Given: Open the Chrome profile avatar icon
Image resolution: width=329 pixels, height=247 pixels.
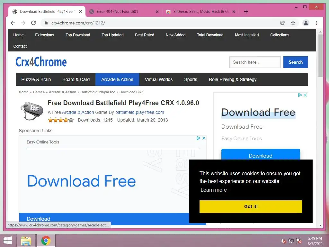Looking at the screenshot, I should 306,23.
